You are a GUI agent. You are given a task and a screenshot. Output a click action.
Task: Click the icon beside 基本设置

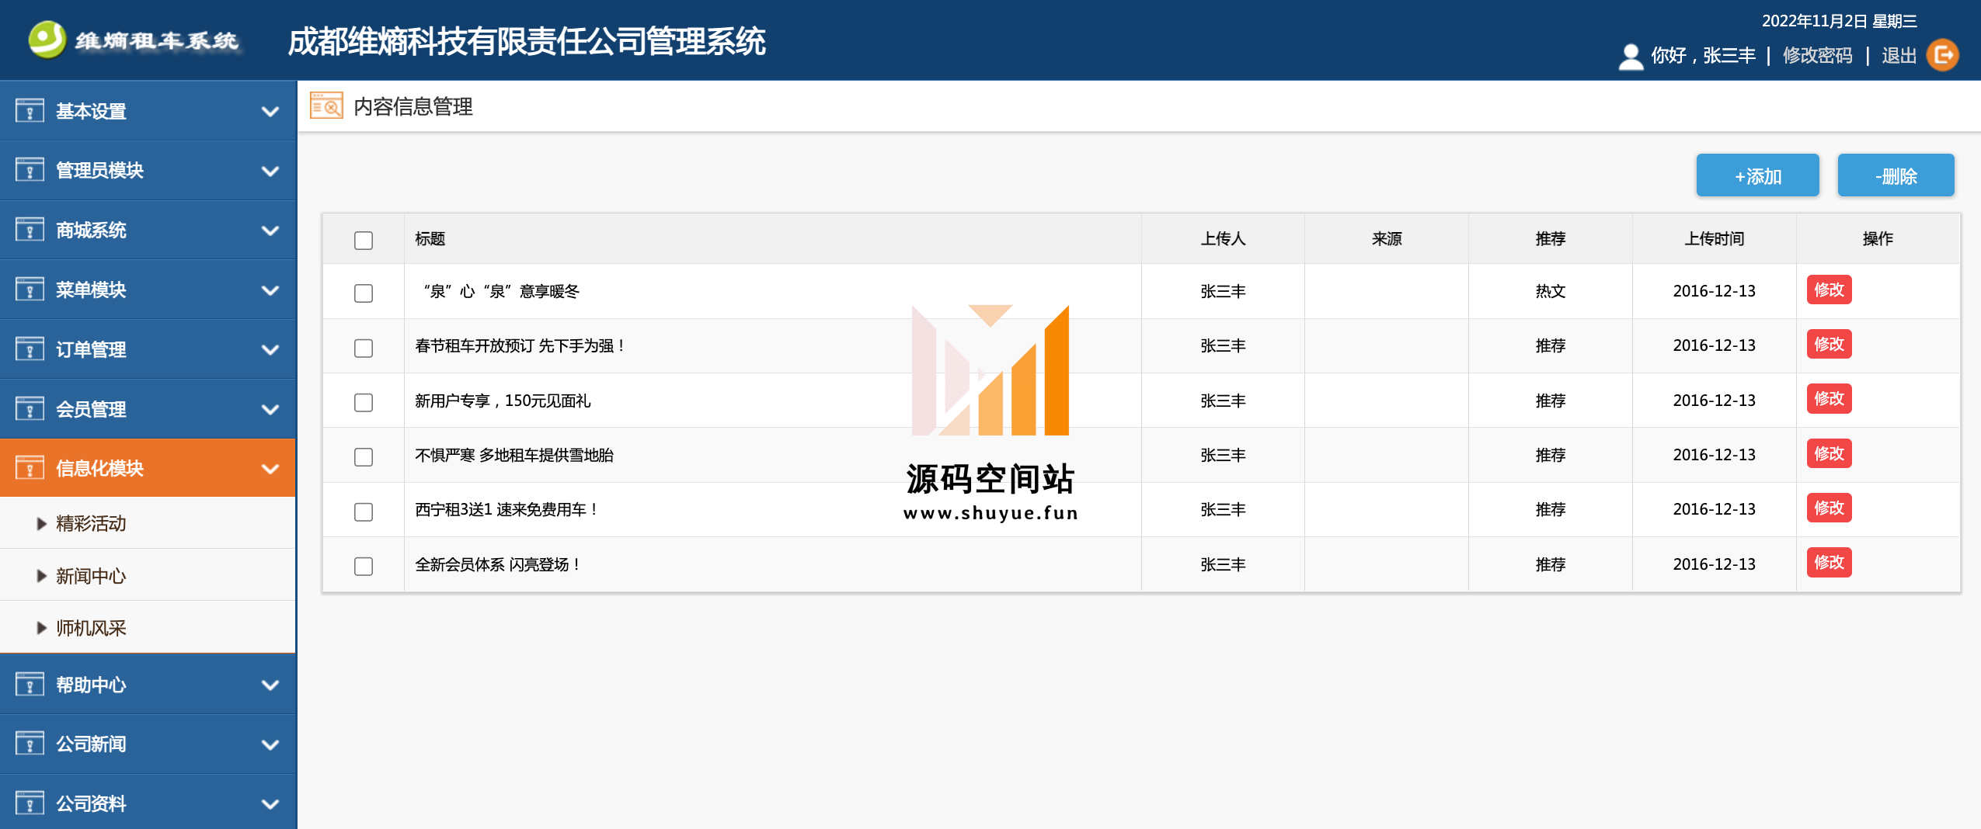click(x=30, y=111)
